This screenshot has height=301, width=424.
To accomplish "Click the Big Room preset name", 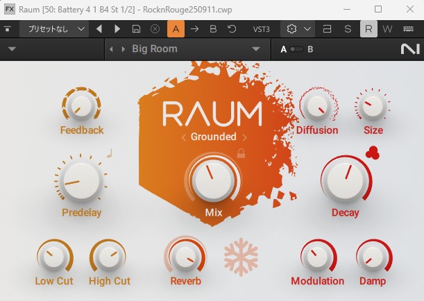I will [155, 49].
